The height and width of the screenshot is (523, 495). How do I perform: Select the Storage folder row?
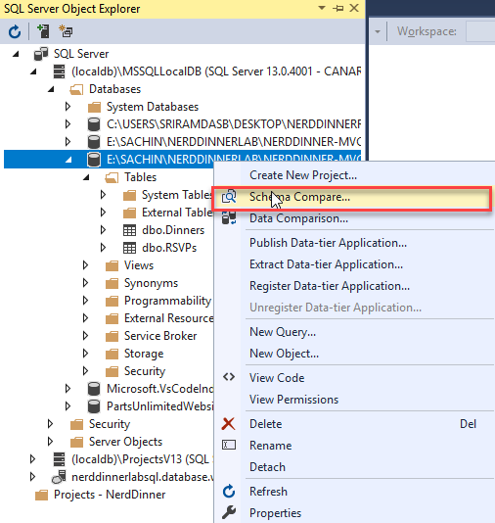(x=144, y=354)
